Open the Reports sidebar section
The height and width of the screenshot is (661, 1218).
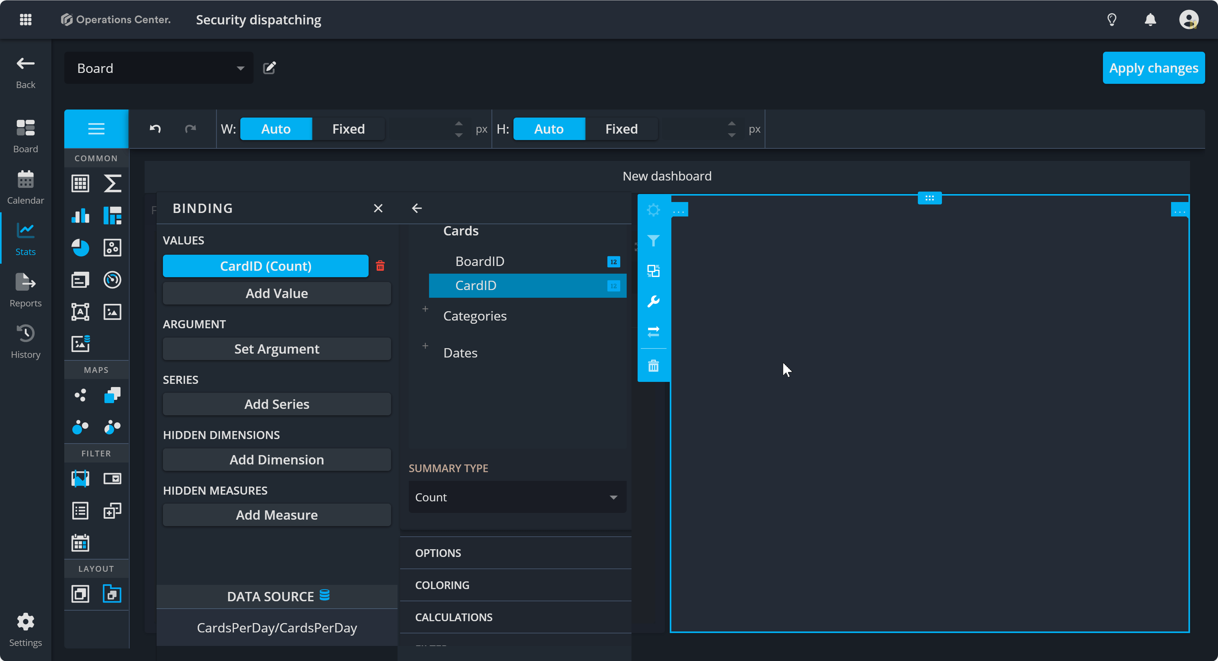25,290
